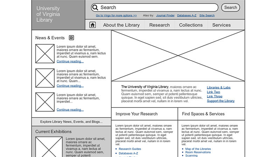The image size is (280, 157).
Task: Click the large hero image placeholder
Action: [178, 55]
